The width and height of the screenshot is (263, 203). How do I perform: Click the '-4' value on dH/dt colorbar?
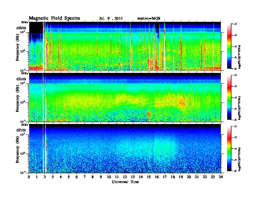pos(235,46)
